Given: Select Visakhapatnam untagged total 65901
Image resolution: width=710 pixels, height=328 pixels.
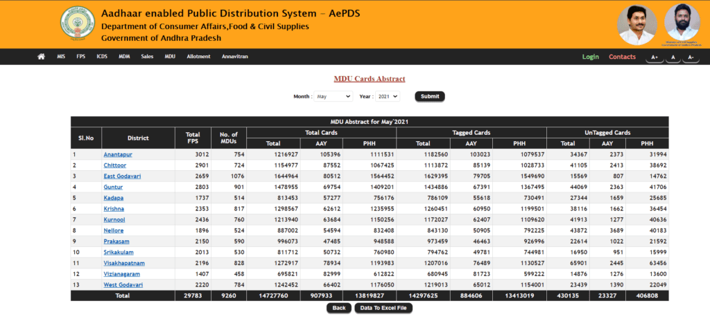Looking at the screenshot, I should [x=578, y=263].
